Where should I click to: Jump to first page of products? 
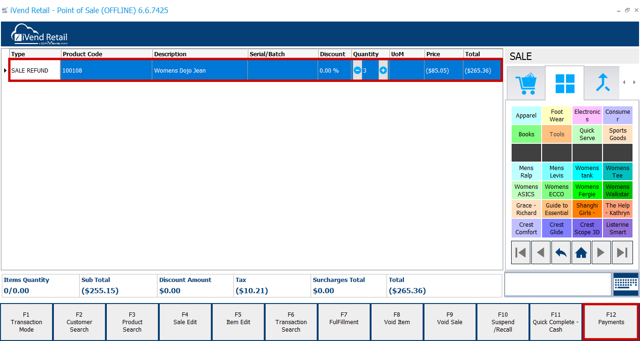point(521,253)
